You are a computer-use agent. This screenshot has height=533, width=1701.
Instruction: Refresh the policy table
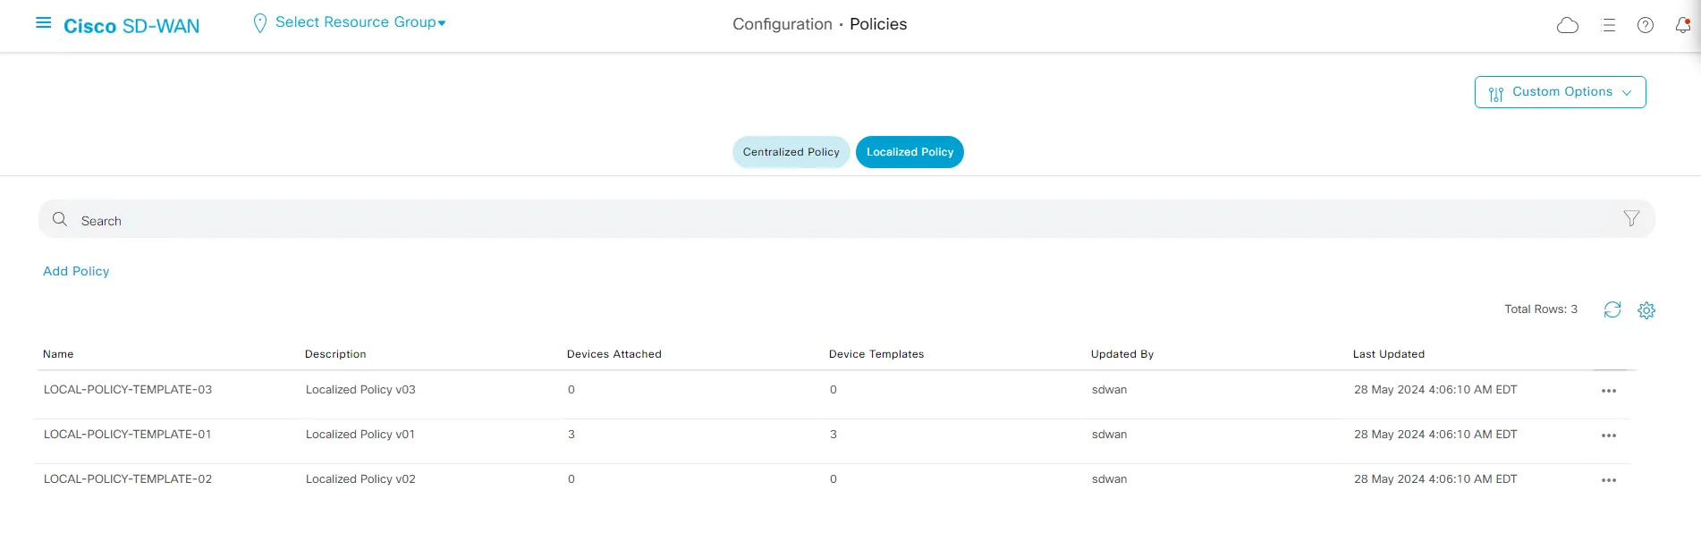click(1612, 309)
